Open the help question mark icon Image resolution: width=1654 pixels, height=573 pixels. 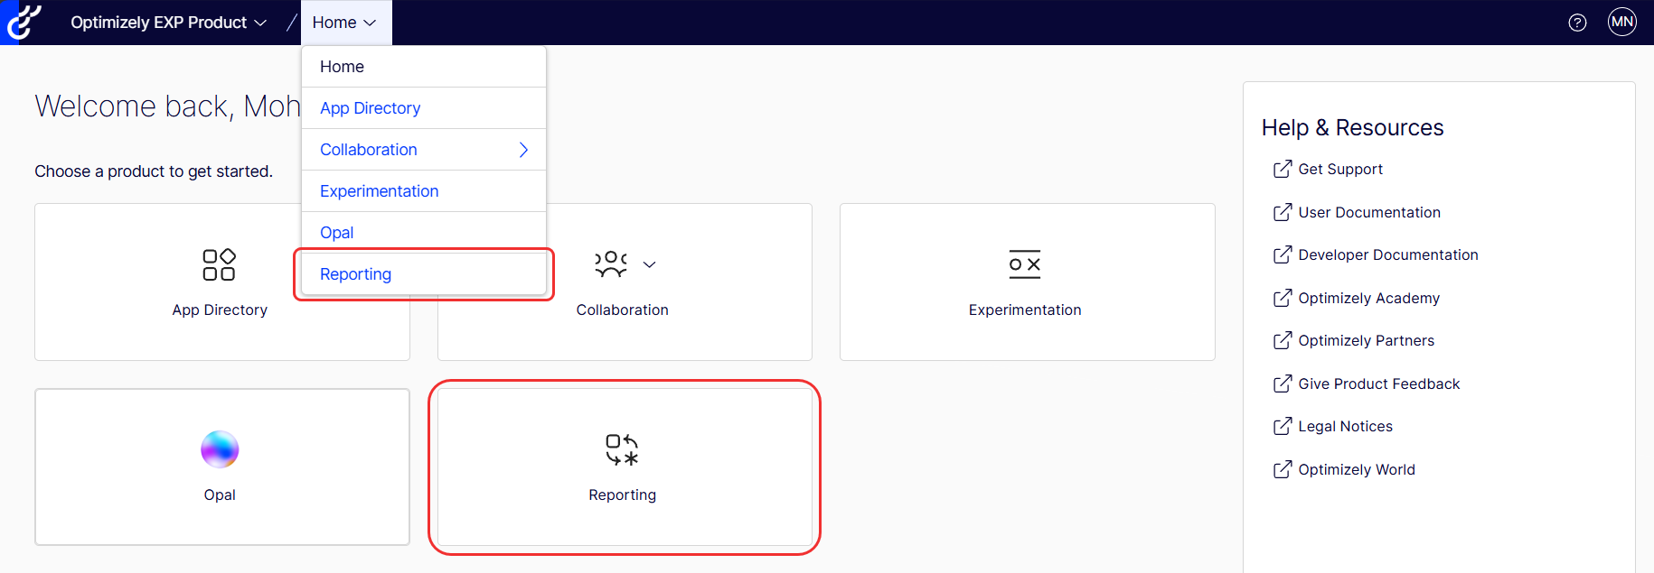point(1577,23)
